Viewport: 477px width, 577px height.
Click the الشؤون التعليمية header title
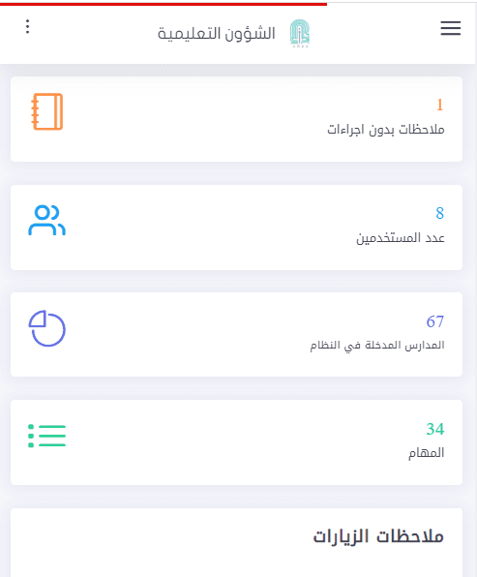[217, 34]
